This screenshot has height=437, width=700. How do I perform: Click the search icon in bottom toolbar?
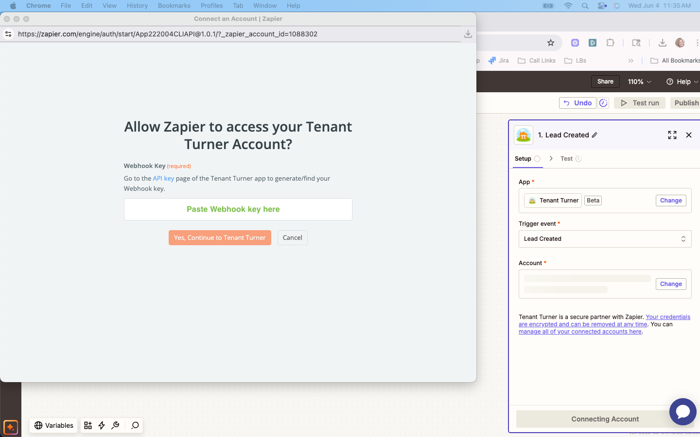coord(135,425)
